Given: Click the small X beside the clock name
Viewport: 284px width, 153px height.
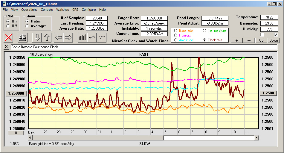Looking at the screenshot, I should tap(6, 47).
